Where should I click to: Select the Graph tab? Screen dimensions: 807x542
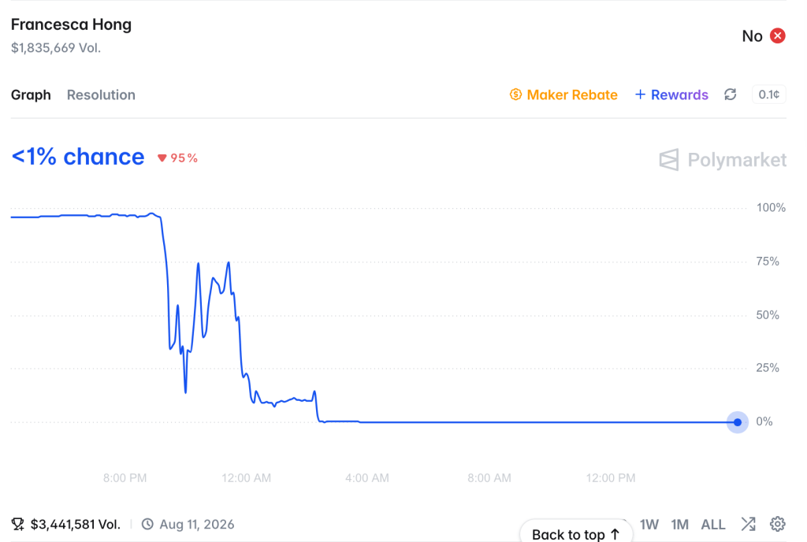(31, 95)
